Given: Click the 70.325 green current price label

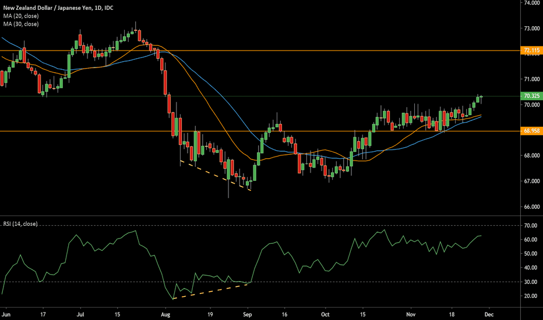Looking at the screenshot, I should click(531, 96).
